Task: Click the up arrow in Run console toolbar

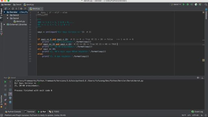Action: click(x=10, y=82)
